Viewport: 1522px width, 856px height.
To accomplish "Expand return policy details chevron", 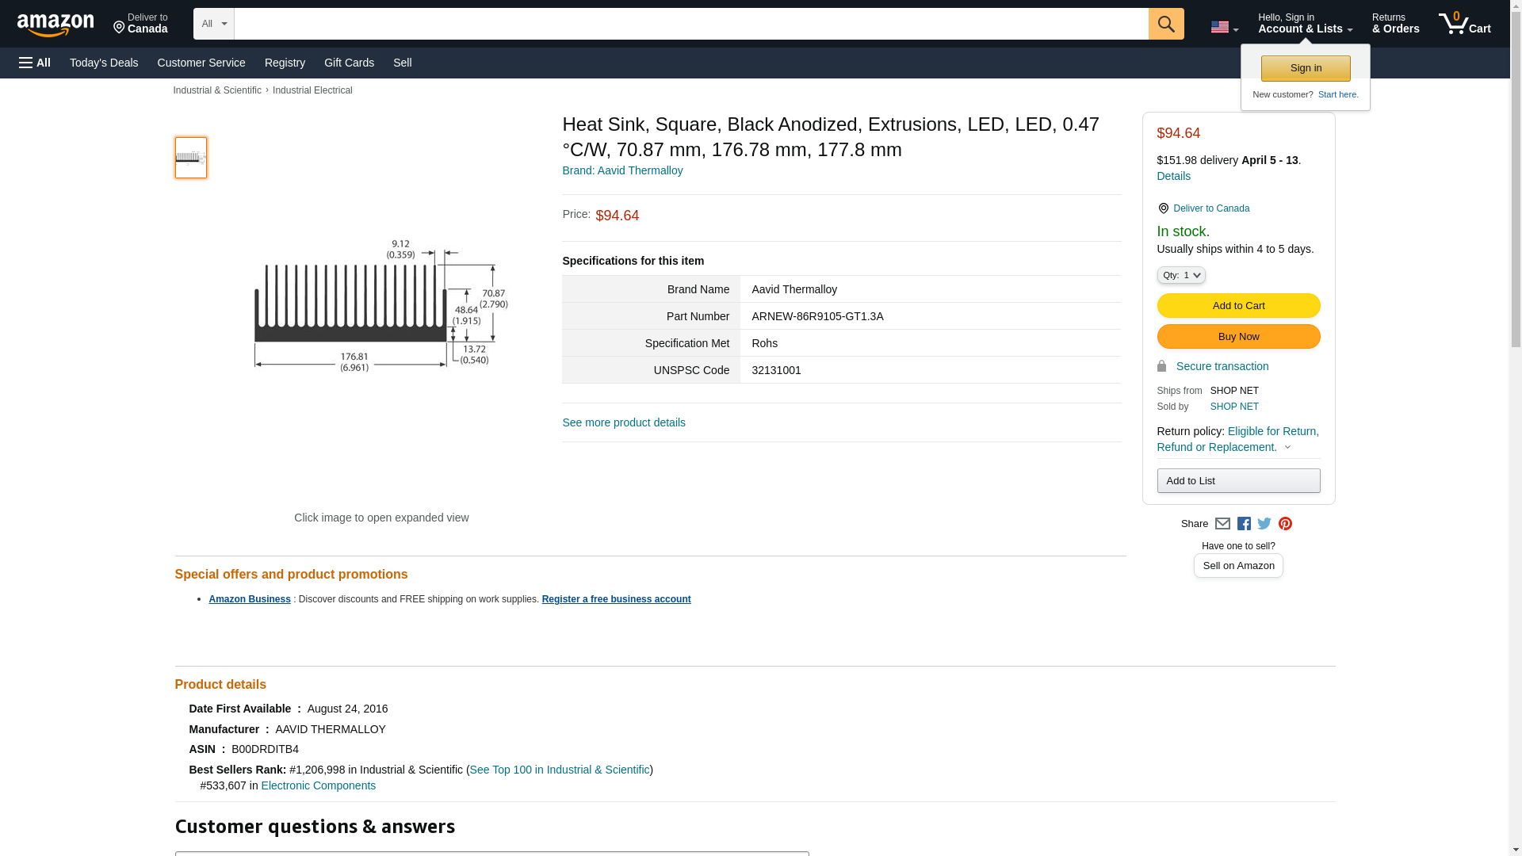I will pyautogui.click(x=1287, y=448).
